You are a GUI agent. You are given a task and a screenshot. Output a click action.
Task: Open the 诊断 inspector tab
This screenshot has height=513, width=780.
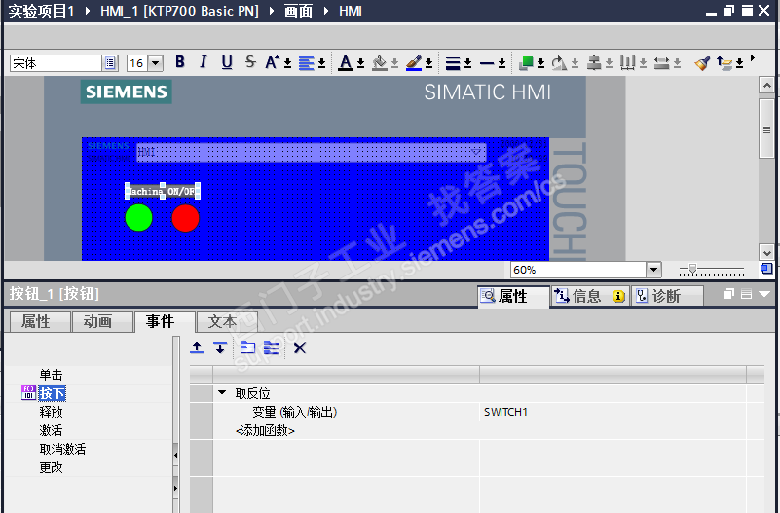point(667,296)
